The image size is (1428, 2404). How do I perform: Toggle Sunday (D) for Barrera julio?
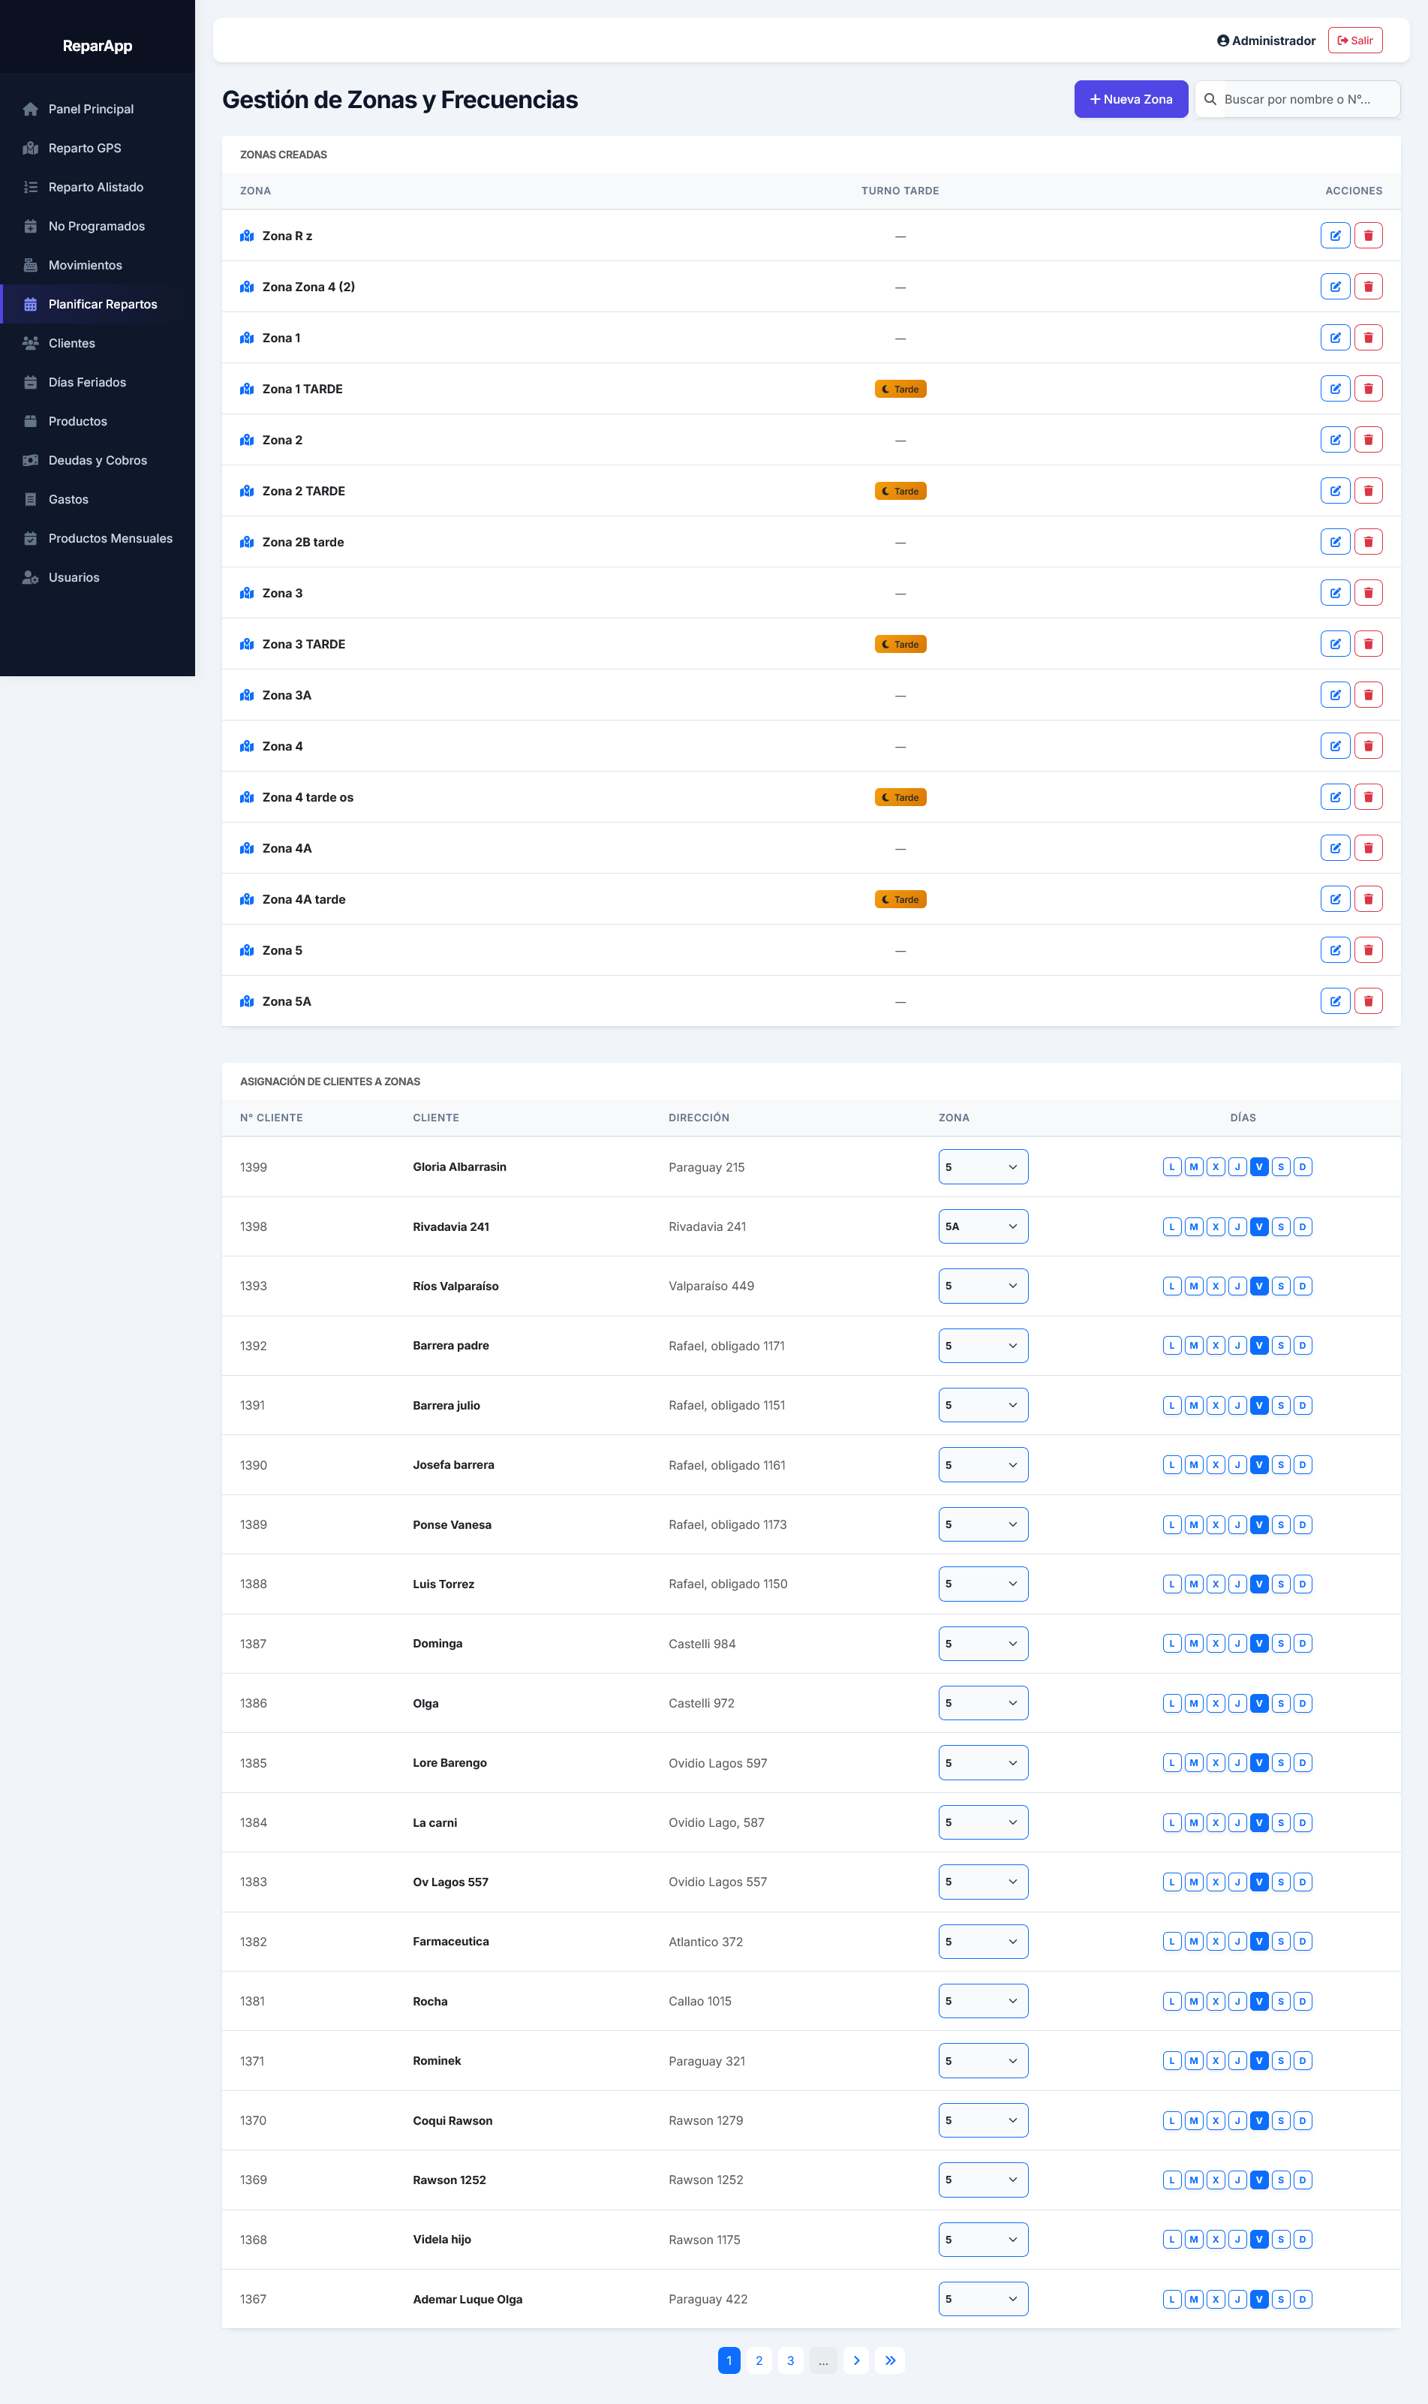[1303, 1405]
